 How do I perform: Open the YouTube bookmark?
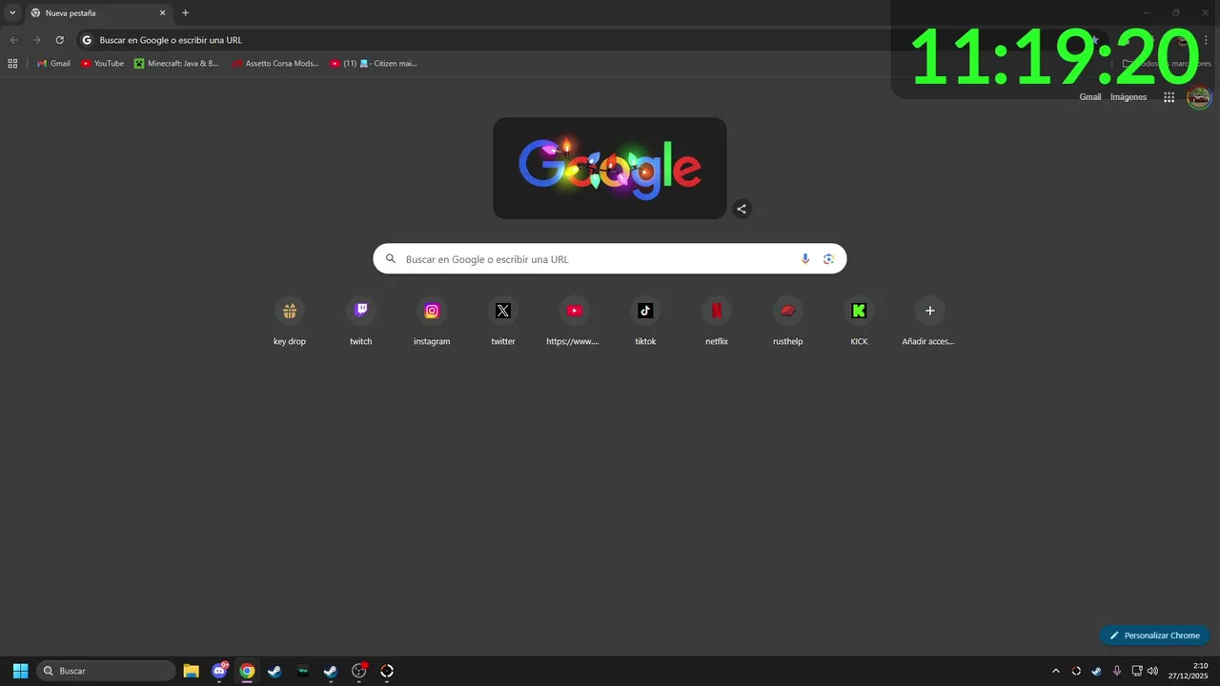click(x=102, y=63)
